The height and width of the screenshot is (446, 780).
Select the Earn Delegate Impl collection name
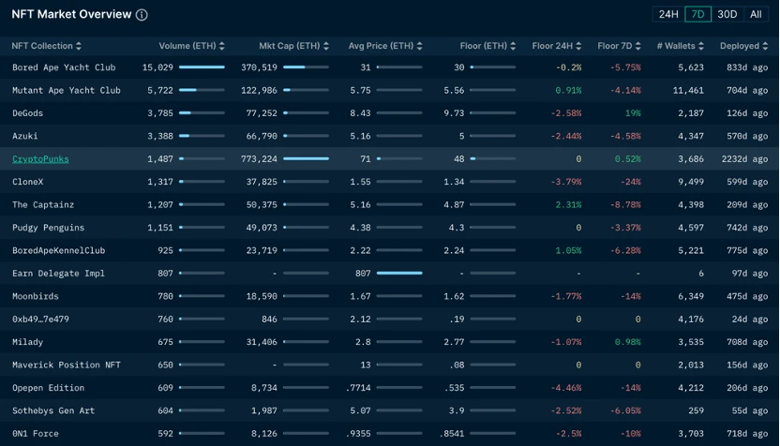pos(58,274)
